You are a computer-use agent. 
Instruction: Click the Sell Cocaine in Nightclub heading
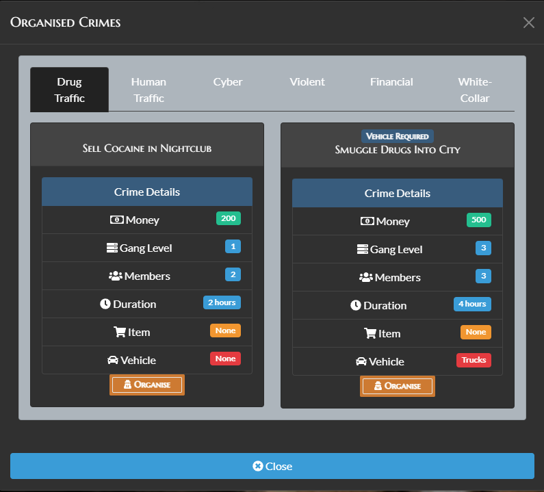[x=147, y=148]
